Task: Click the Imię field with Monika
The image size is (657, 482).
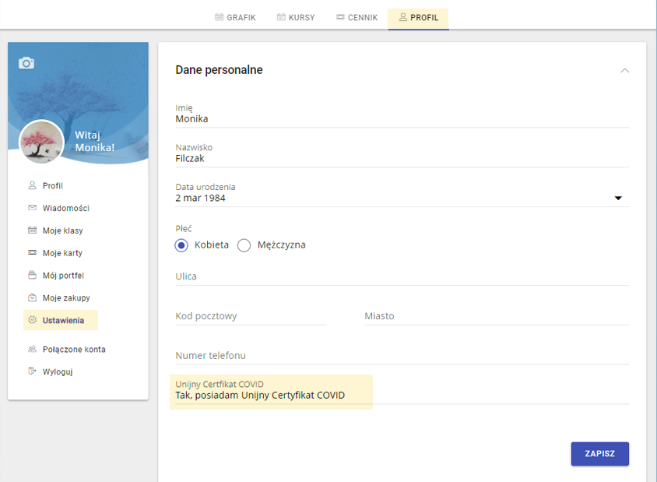Action: tap(402, 116)
